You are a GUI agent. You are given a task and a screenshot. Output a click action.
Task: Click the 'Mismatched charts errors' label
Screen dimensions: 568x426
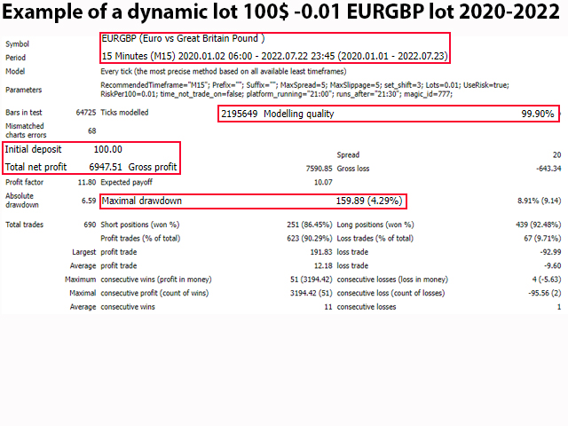pyautogui.click(x=26, y=130)
